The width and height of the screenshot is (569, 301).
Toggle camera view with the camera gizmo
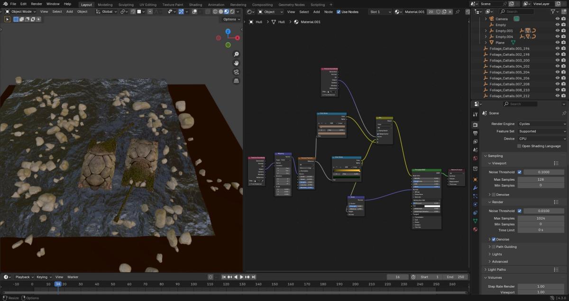[236, 72]
